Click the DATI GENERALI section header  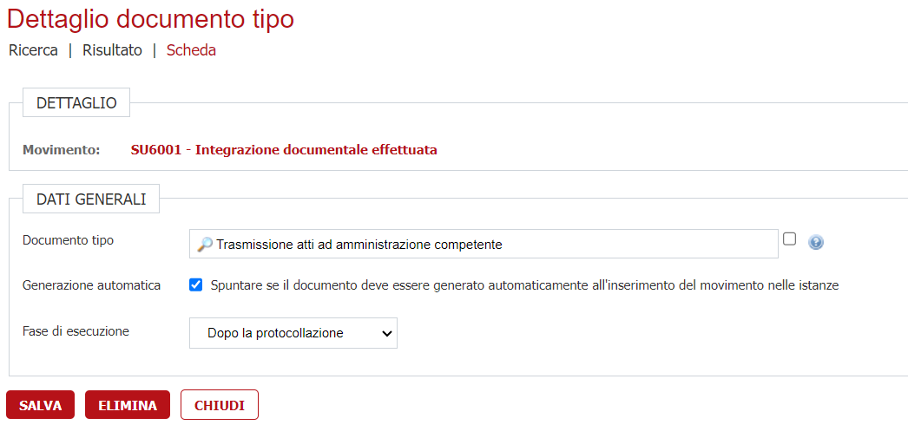click(x=91, y=199)
